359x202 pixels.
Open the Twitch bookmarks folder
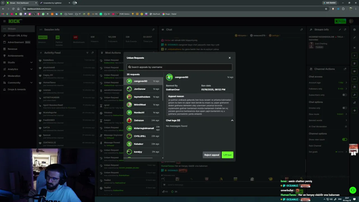point(69,14)
